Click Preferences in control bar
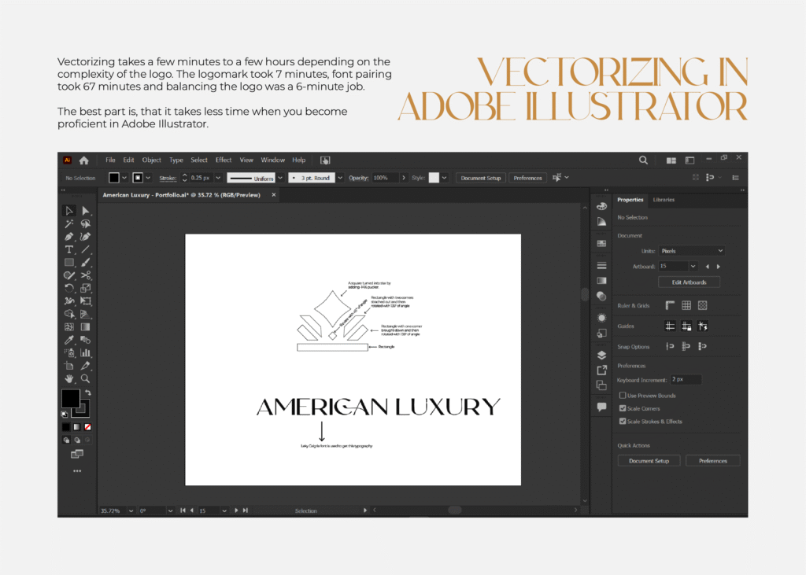Image resolution: width=806 pixels, height=575 pixels. point(527,178)
